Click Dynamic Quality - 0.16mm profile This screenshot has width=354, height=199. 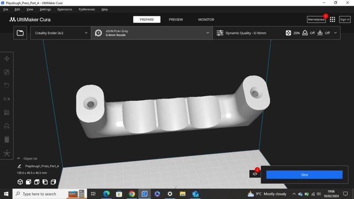tap(246, 33)
